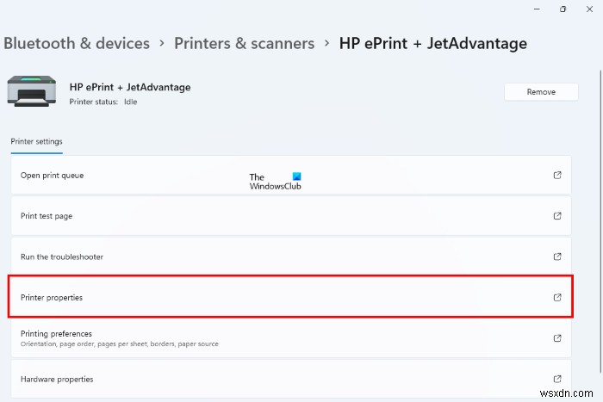Image resolution: width=603 pixels, height=402 pixels.
Task: Click the external-link icon on Print test page row
Action: click(557, 216)
